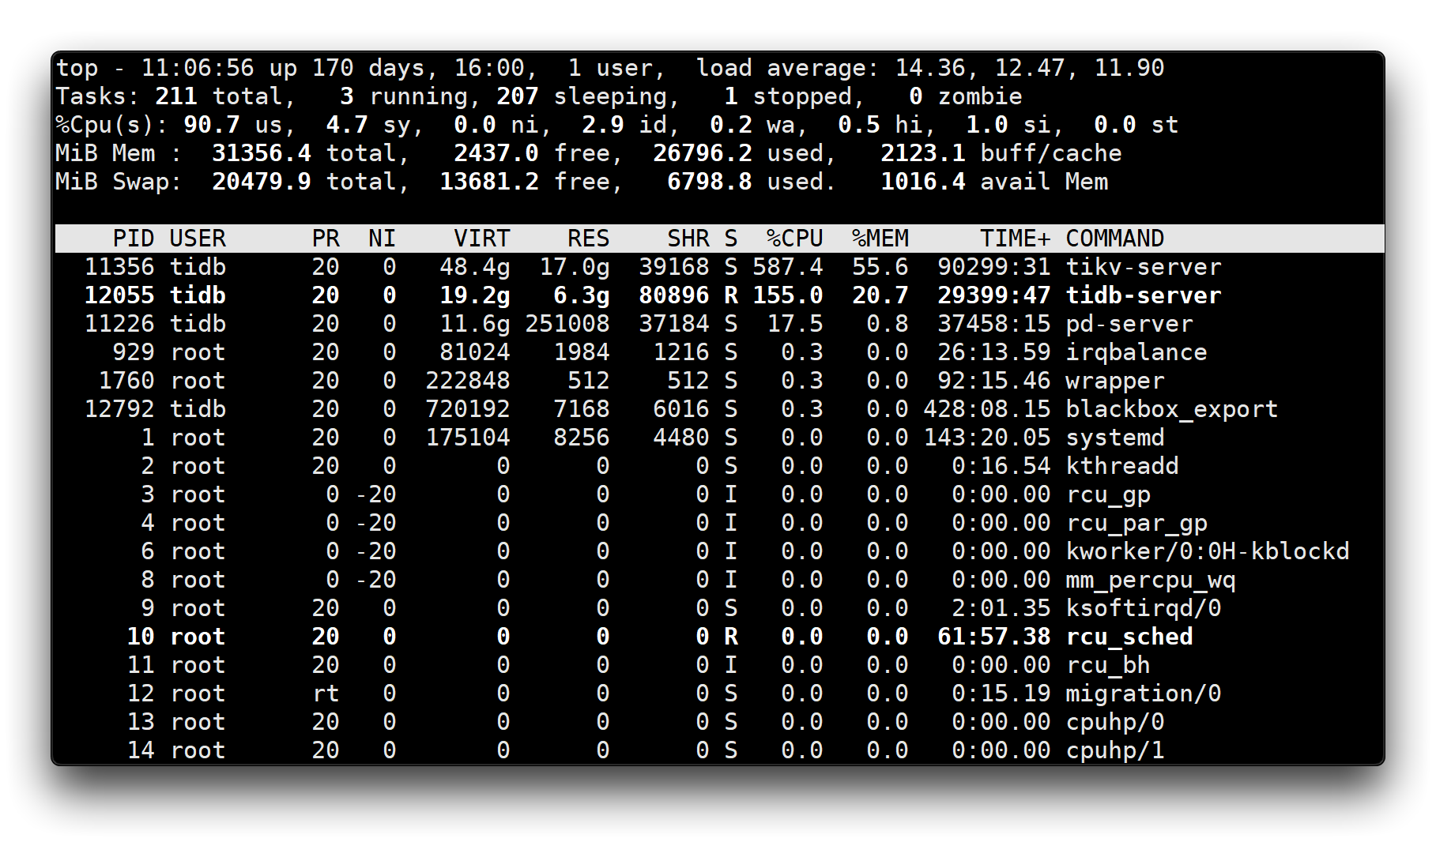
Task: Click the VIRT column header
Action: click(482, 239)
